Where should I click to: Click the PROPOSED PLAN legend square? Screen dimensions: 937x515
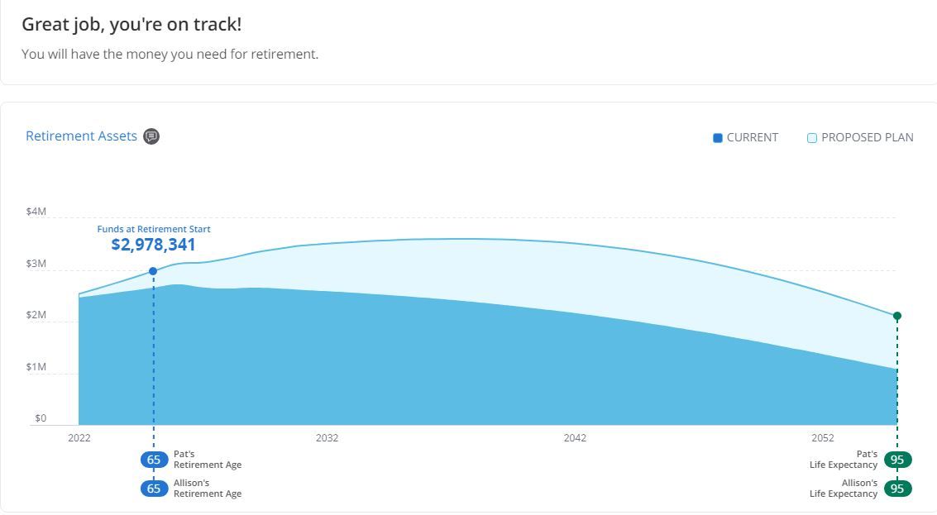[812, 138]
